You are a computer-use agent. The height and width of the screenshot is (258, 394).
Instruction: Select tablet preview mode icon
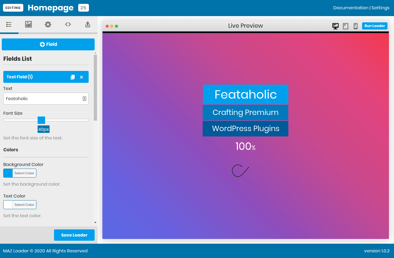click(346, 26)
